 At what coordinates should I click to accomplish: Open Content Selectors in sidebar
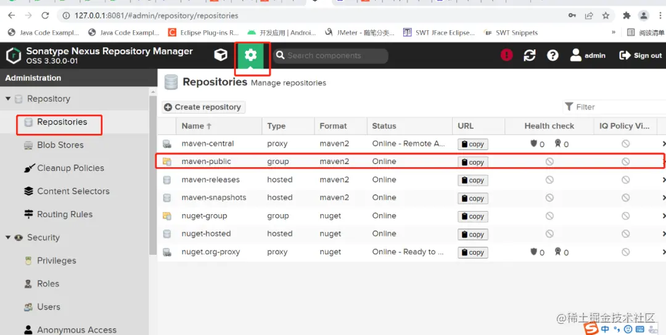tap(73, 191)
